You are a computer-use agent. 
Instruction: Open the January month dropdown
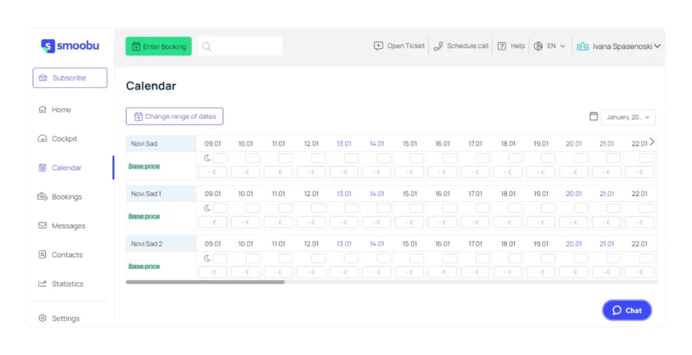coord(628,117)
